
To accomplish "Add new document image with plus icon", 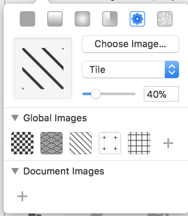I will pos(22,196).
